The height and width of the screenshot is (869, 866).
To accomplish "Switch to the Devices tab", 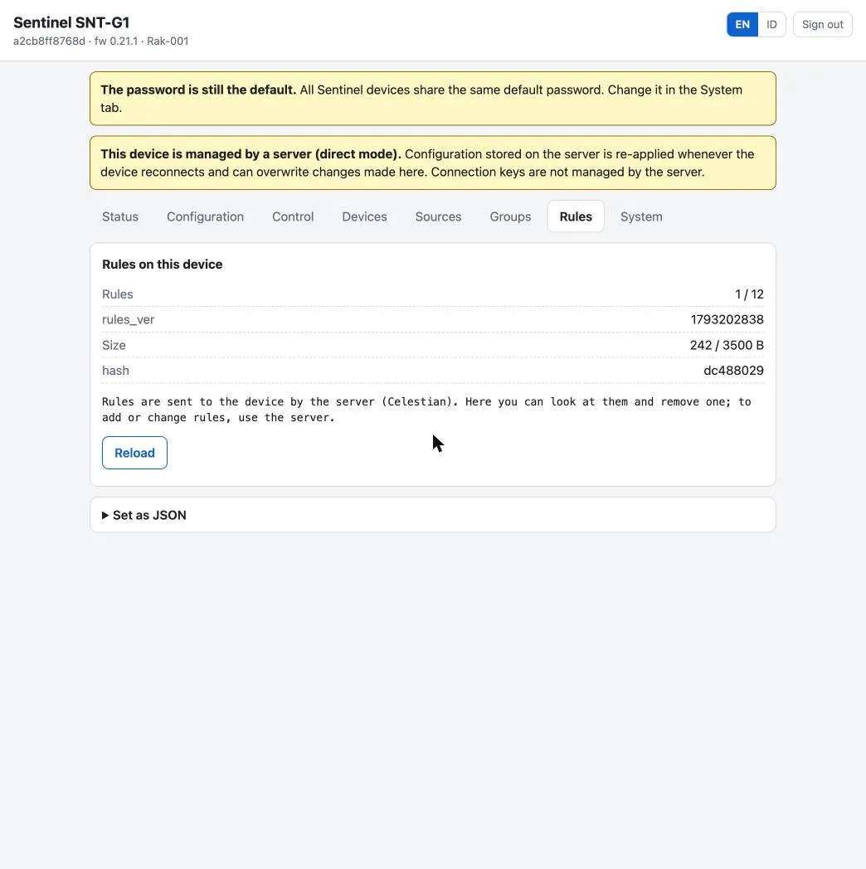I will tap(364, 216).
